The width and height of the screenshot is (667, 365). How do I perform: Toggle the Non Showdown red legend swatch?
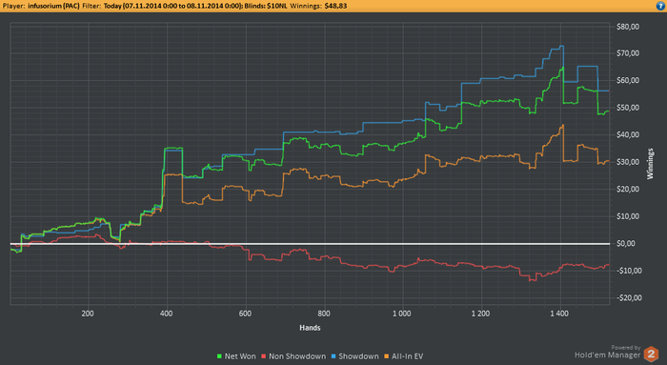[x=263, y=356]
